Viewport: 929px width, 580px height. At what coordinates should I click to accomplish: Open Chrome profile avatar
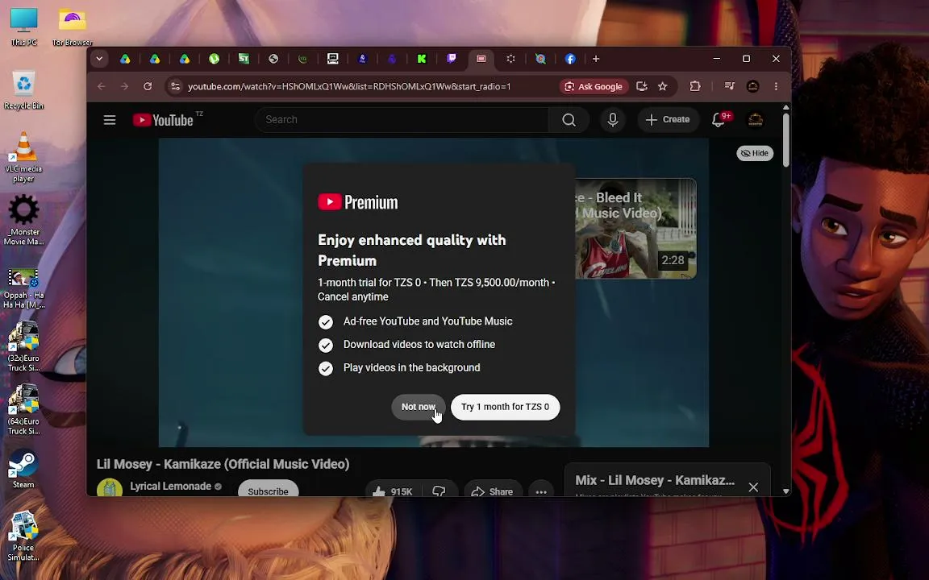tap(753, 86)
